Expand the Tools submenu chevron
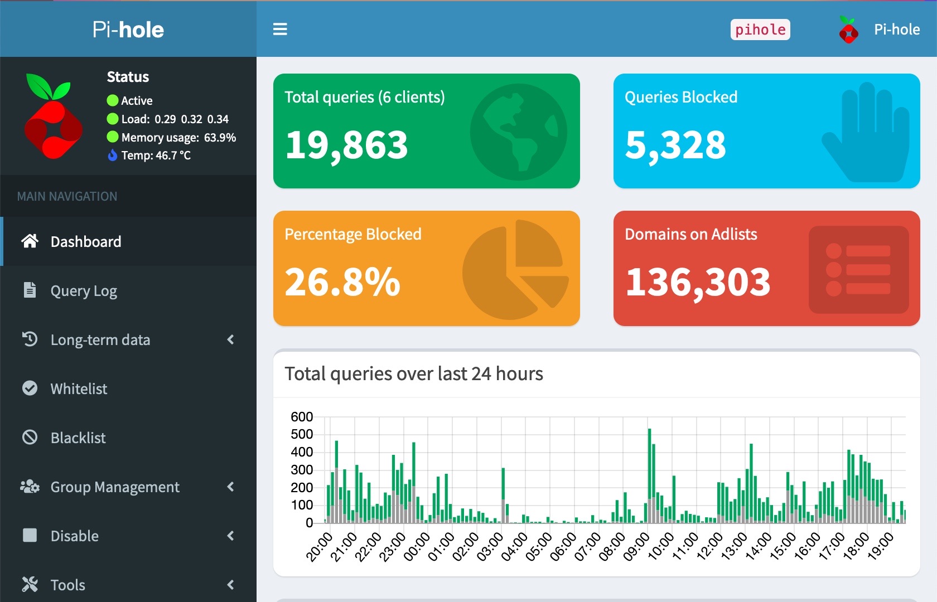 pyautogui.click(x=231, y=585)
